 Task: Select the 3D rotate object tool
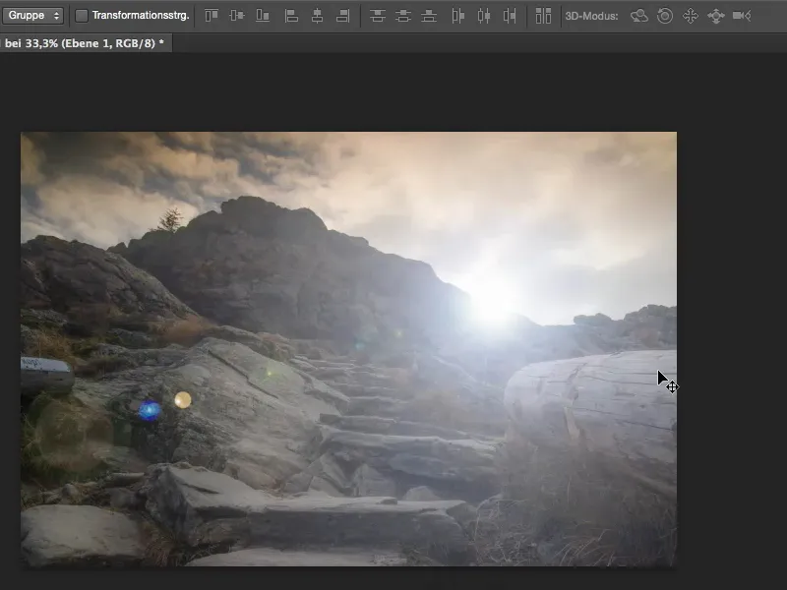tap(639, 16)
